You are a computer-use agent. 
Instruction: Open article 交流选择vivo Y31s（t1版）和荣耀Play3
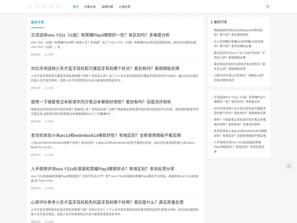(x=100, y=35)
